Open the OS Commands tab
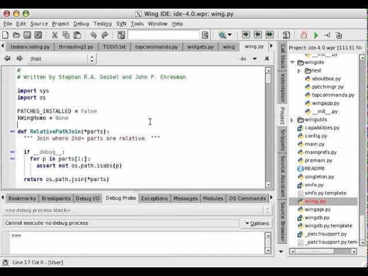Image resolution: width=368 pixels, height=276 pixels. (247, 198)
